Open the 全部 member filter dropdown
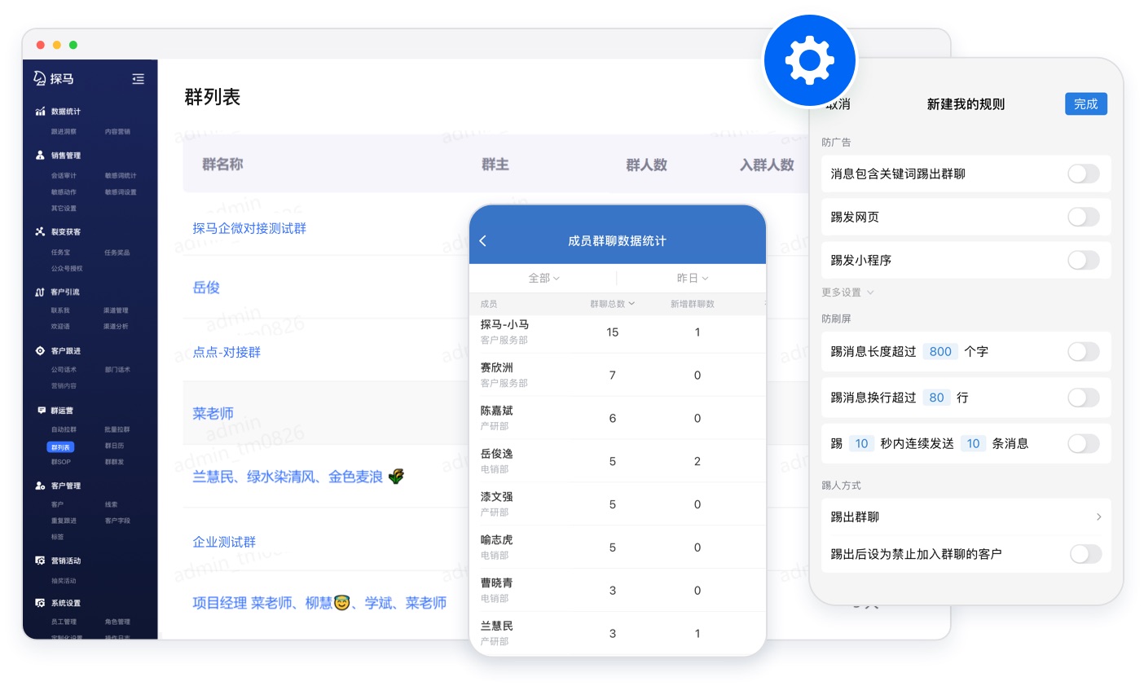1144x686 pixels. coord(543,278)
